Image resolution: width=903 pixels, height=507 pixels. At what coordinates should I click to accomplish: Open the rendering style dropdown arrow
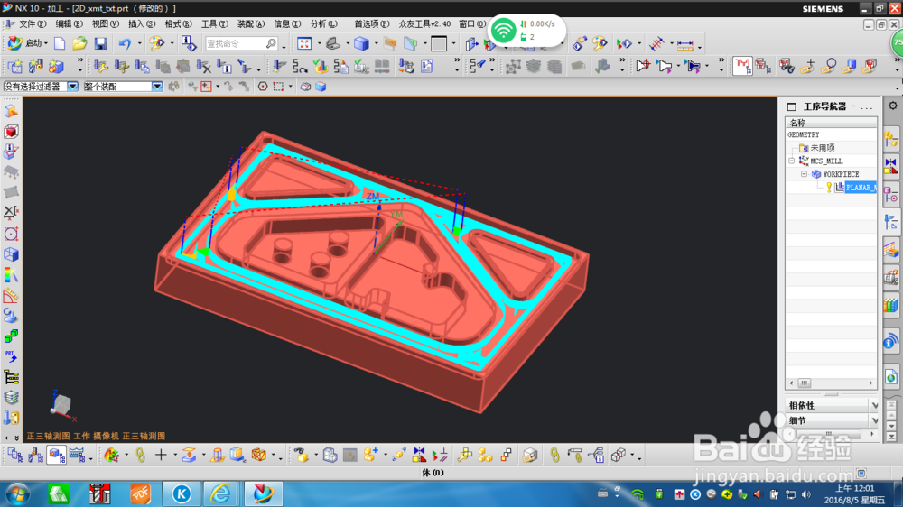coord(376,43)
